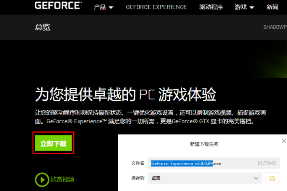The width and height of the screenshot is (287, 191).
Task: Close the 新建下载任务 dialog
Action: 284,141
